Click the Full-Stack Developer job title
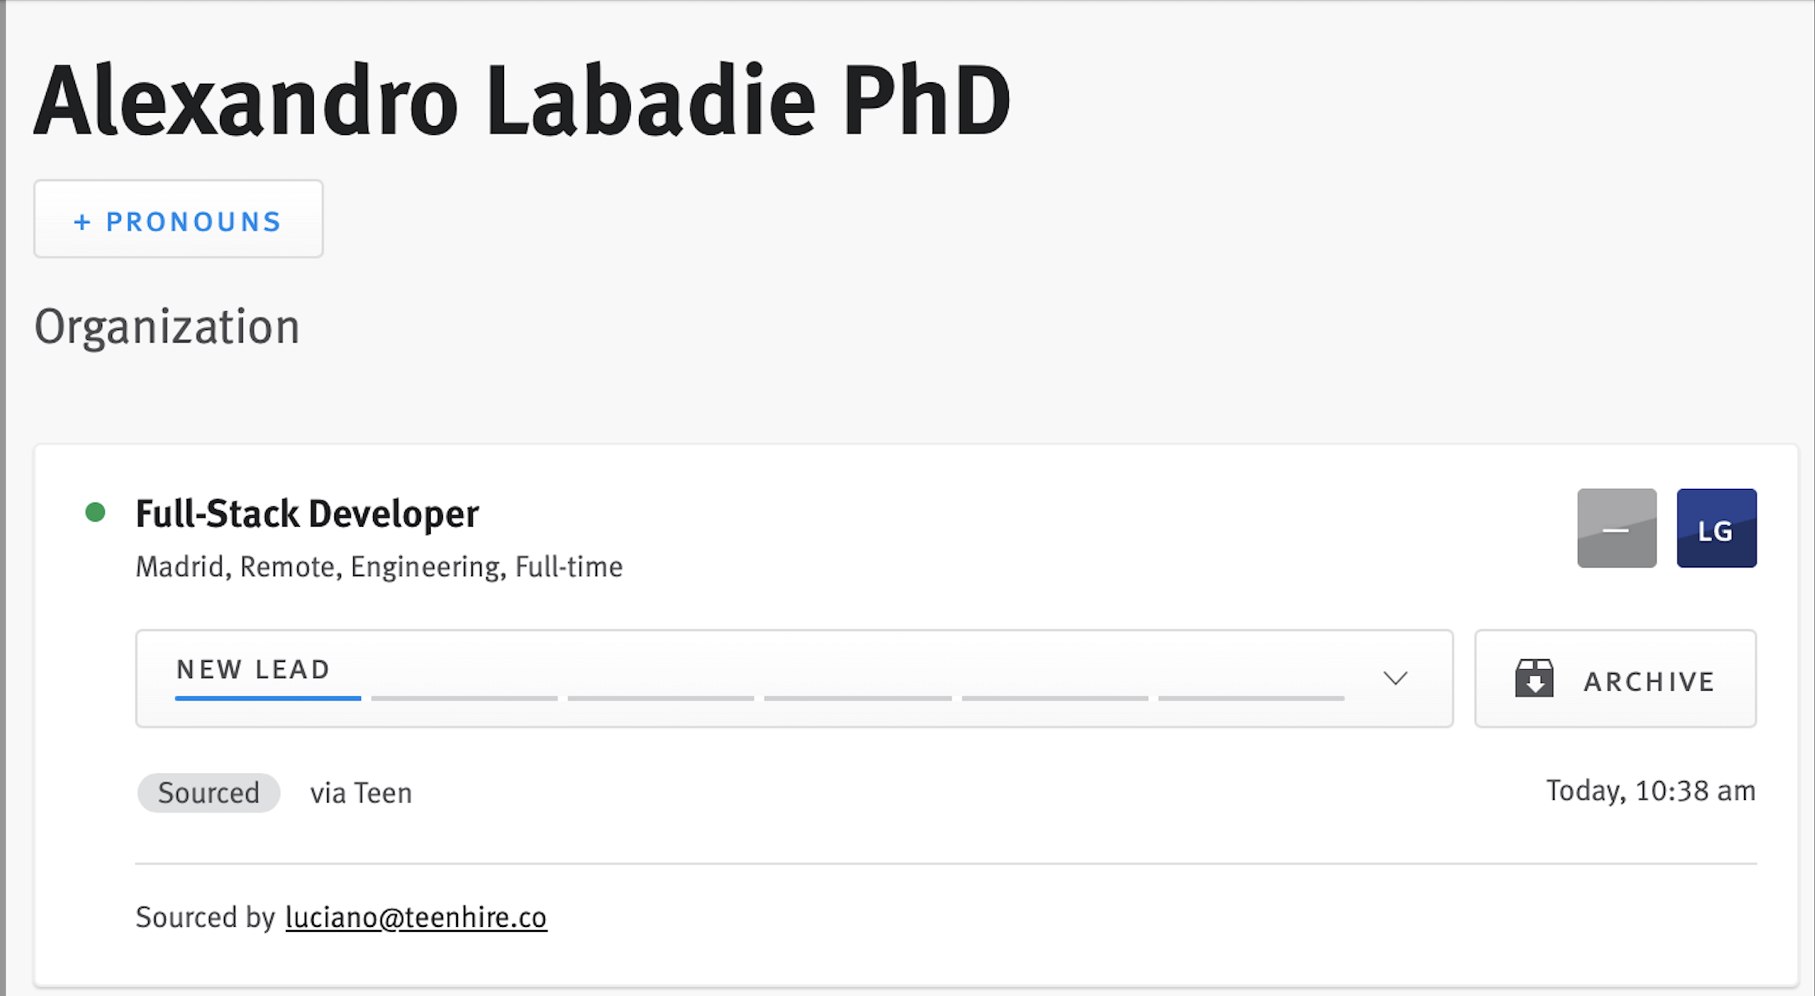Viewport: 1815px width, 996px height. click(307, 514)
